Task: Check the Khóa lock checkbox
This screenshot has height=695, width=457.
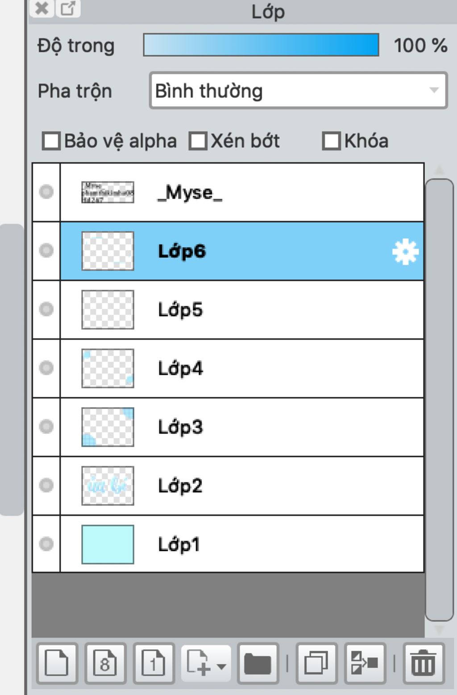Action: [x=332, y=141]
